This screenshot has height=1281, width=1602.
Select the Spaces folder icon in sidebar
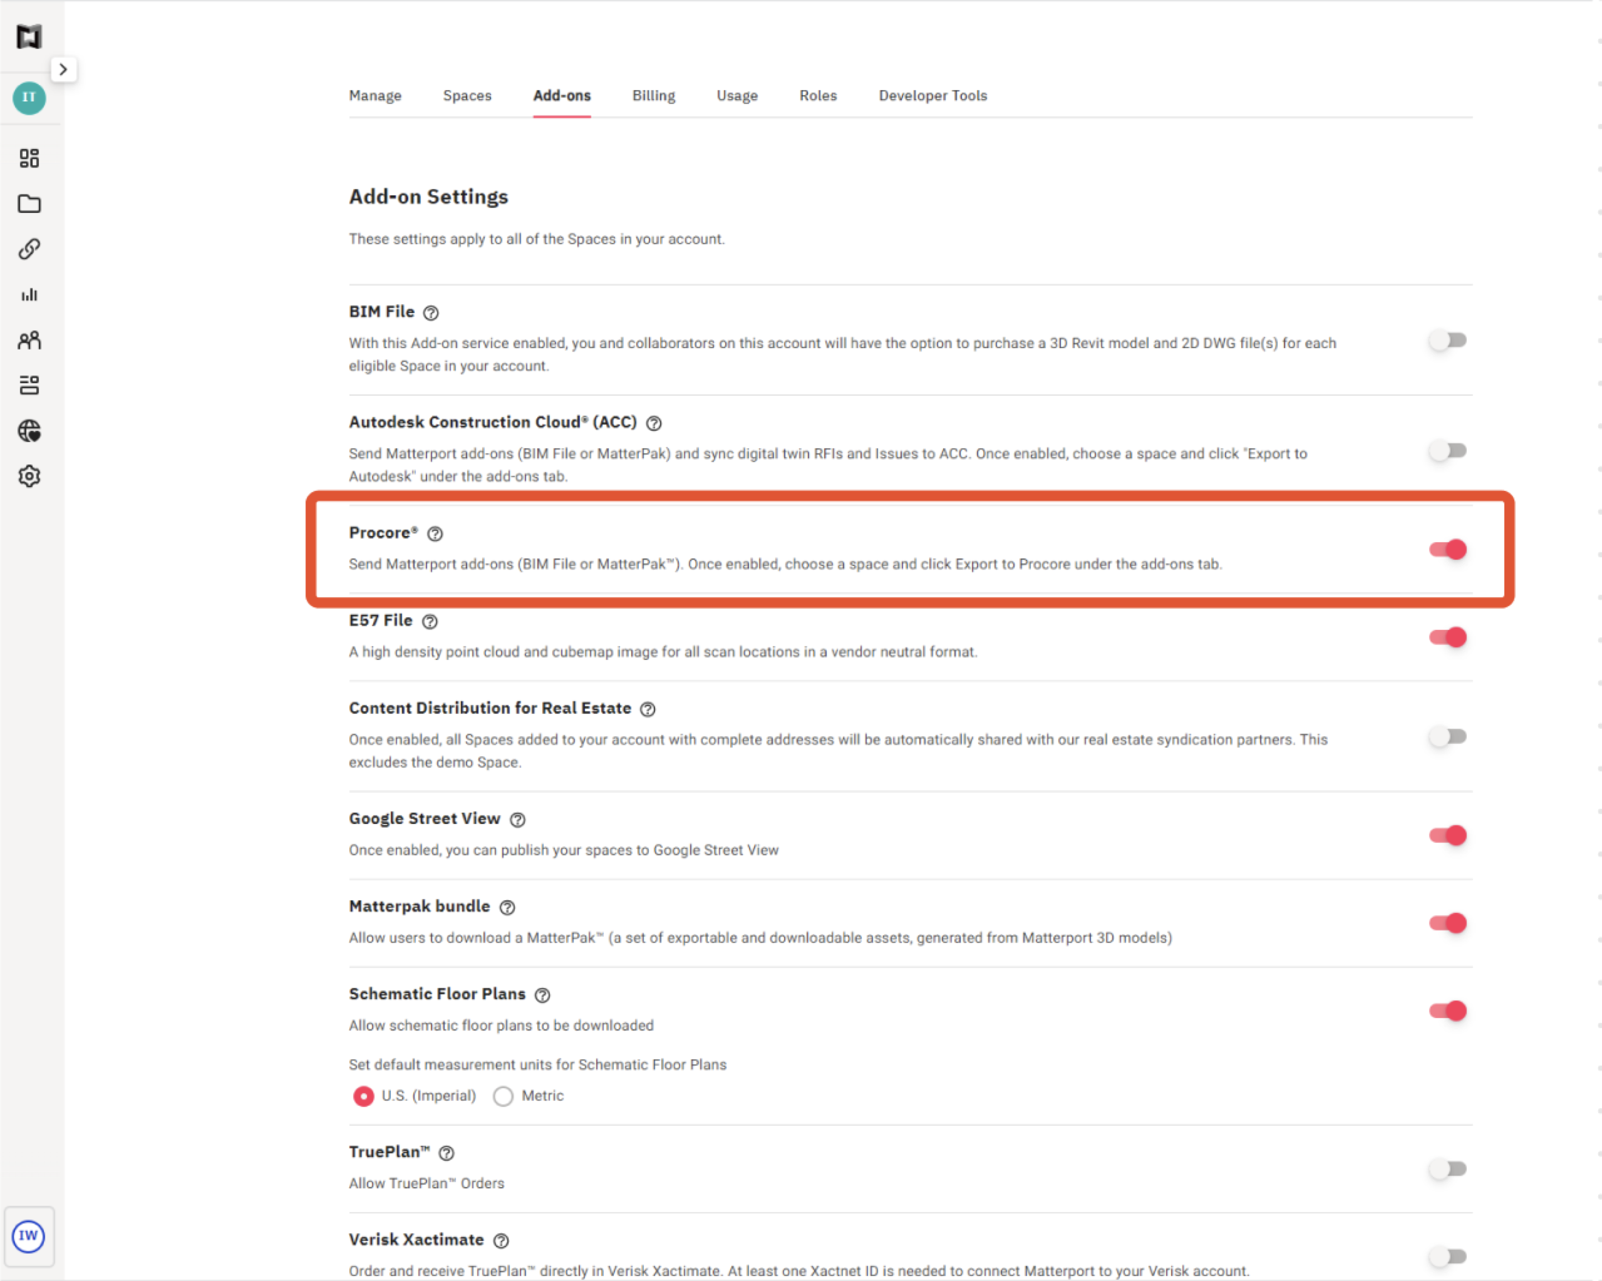pos(29,203)
